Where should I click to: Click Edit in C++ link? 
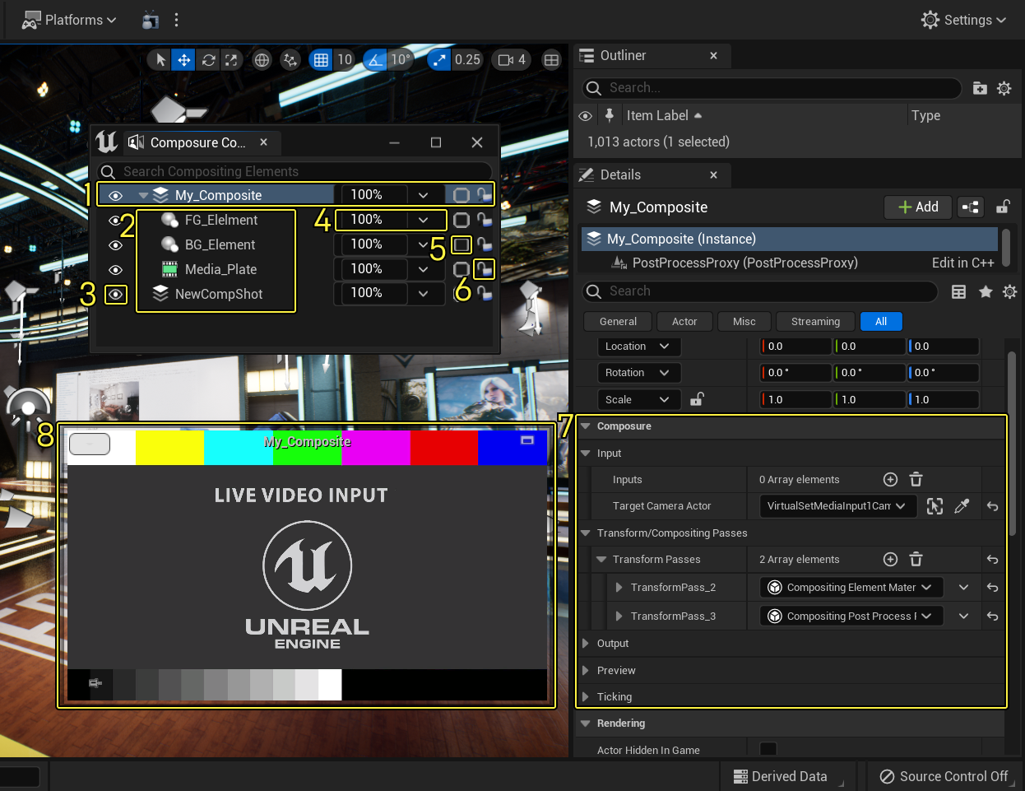pyautogui.click(x=962, y=263)
